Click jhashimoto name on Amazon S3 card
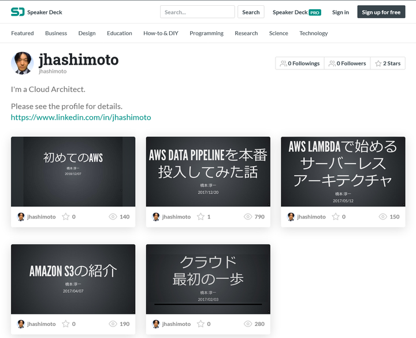 point(42,324)
